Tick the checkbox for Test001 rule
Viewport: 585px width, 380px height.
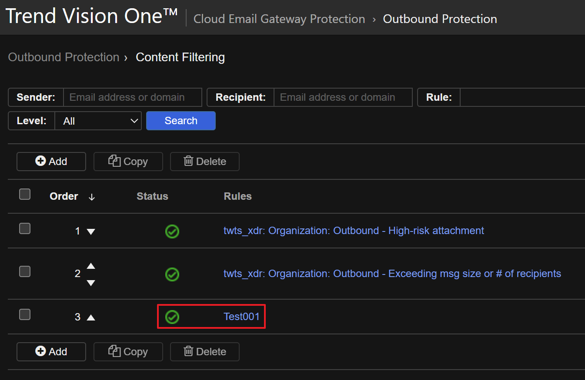pos(25,314)
